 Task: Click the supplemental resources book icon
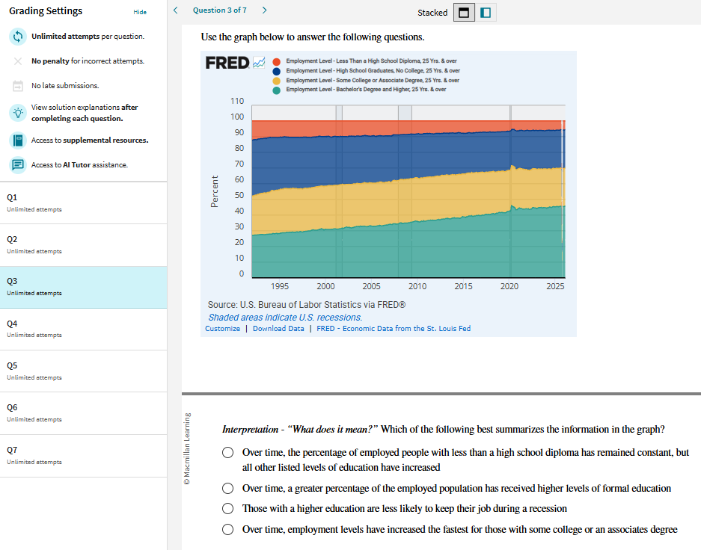(18, 140)
